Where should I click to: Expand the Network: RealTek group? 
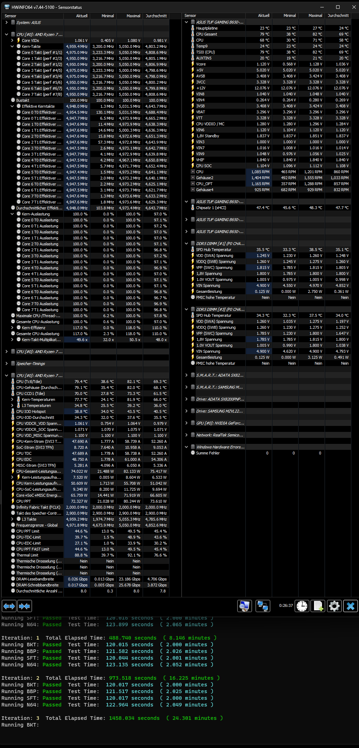point(187,435)
